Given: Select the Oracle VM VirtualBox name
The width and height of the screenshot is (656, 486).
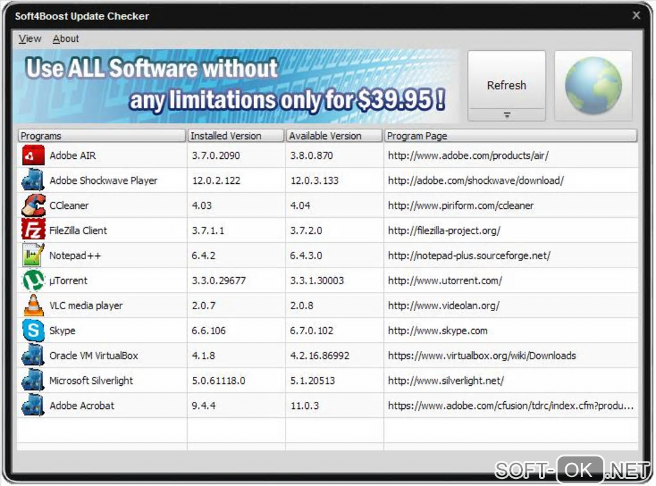Looking at the screenshot, I should click(x=93, y=355).
